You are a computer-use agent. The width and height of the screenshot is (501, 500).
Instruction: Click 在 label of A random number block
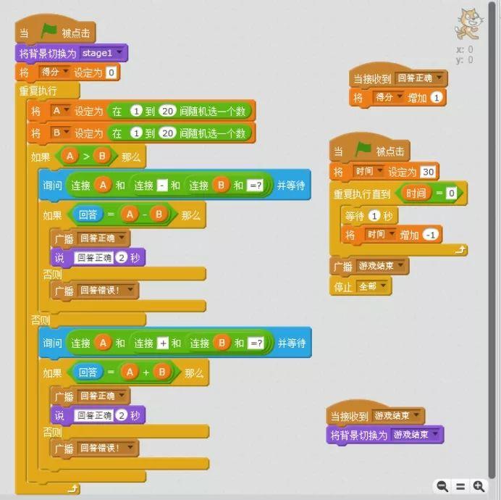coord(117,111)
